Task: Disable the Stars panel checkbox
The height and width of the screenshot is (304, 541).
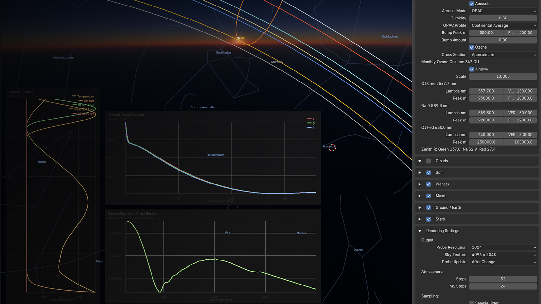Action: click(429, 219)
